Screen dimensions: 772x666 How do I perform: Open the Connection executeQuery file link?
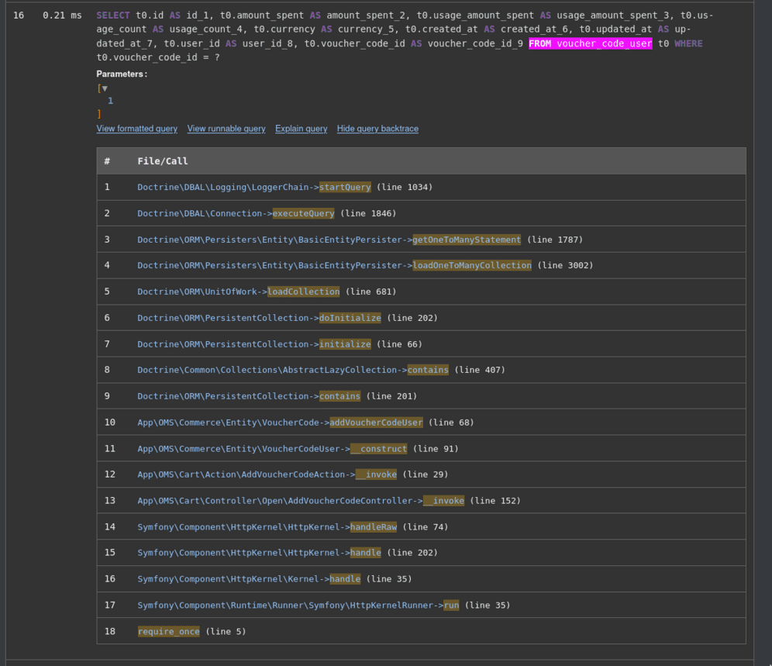tap(236, 213)
